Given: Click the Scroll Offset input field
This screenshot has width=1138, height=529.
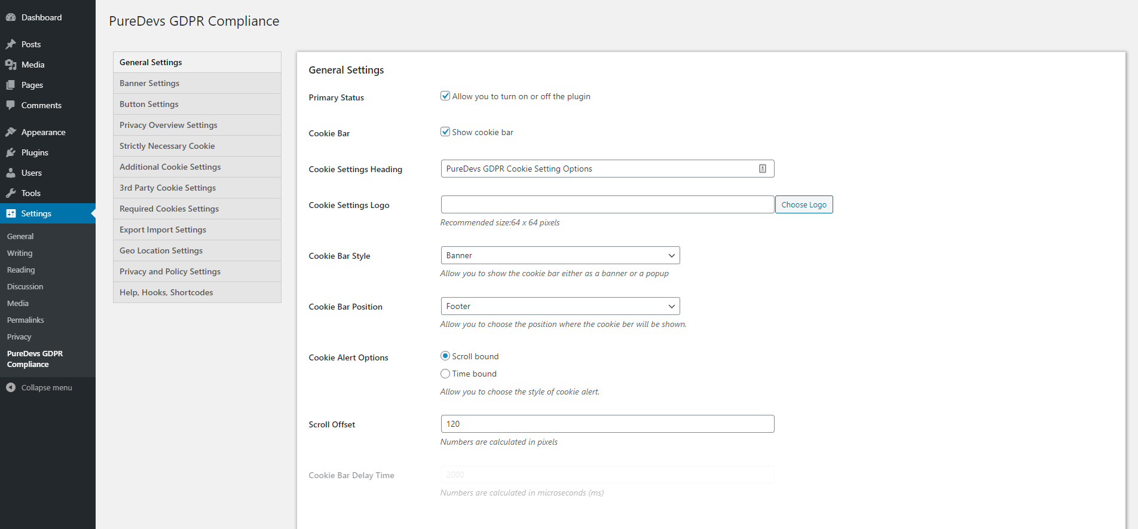Looking at the screenshot, I should (607, 424).
